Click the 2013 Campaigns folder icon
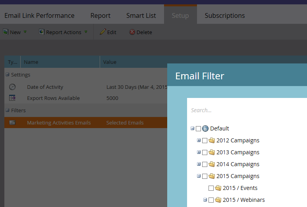307x207 pixels. pyautogui.click(x=212, y=152)
